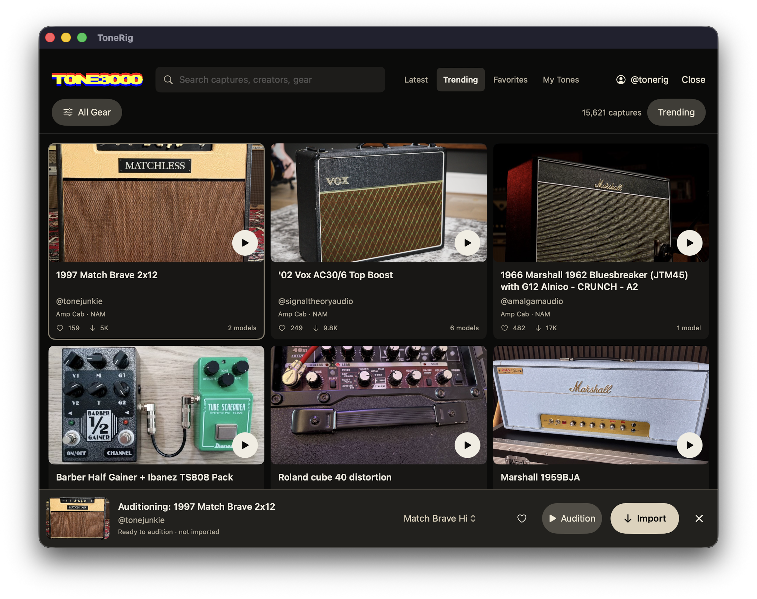Open the Matchless amp thumbnail card

point(156,203)
